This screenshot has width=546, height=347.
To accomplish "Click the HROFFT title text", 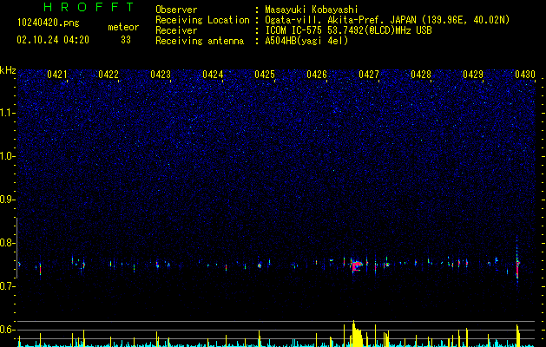I will click(x=89, y=7).
